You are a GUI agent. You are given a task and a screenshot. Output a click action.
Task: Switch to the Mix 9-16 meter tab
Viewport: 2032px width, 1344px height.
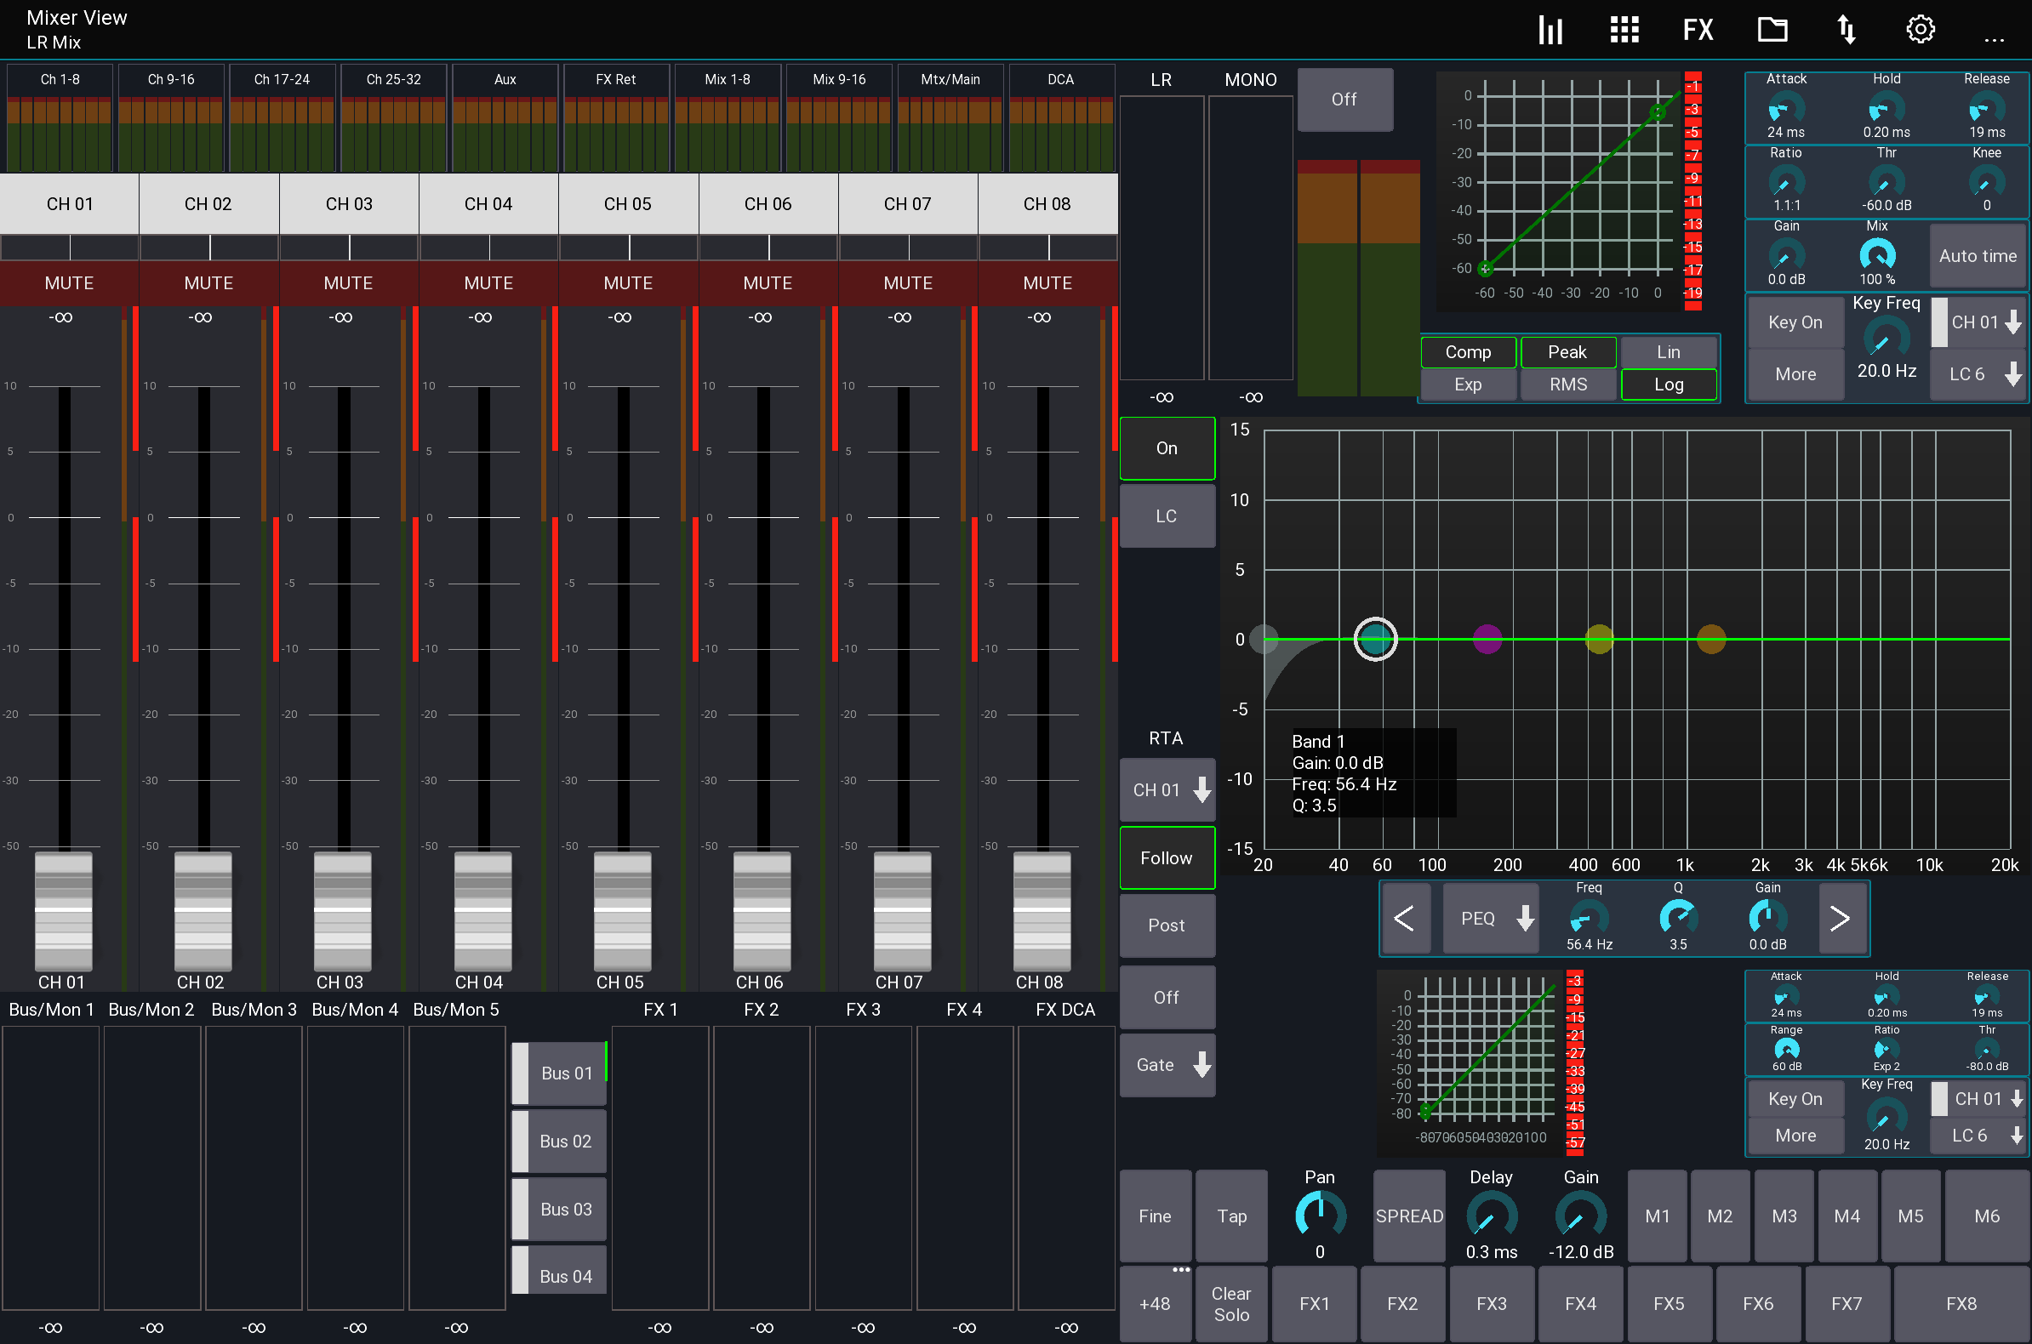click(838, 79)
